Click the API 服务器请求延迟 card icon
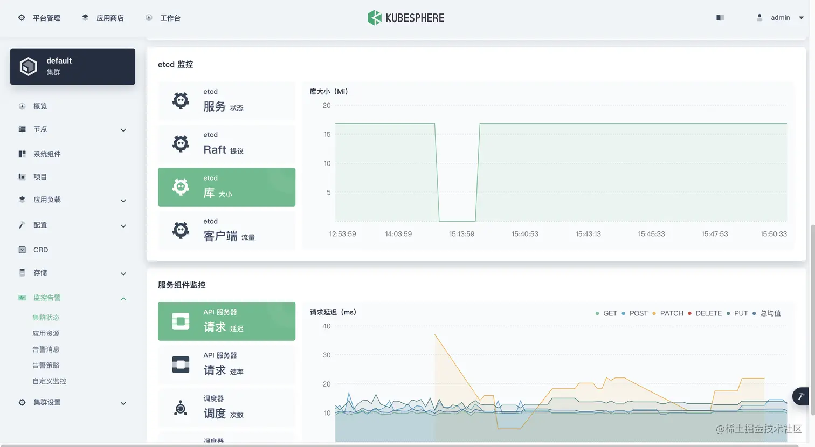This screenshot has height=447, width=815. point(181,321)
